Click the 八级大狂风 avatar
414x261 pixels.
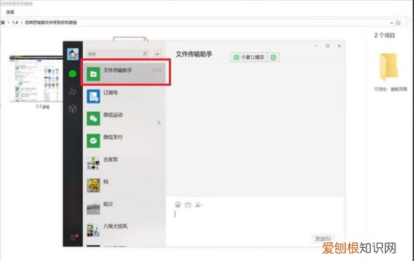(93, 230)
